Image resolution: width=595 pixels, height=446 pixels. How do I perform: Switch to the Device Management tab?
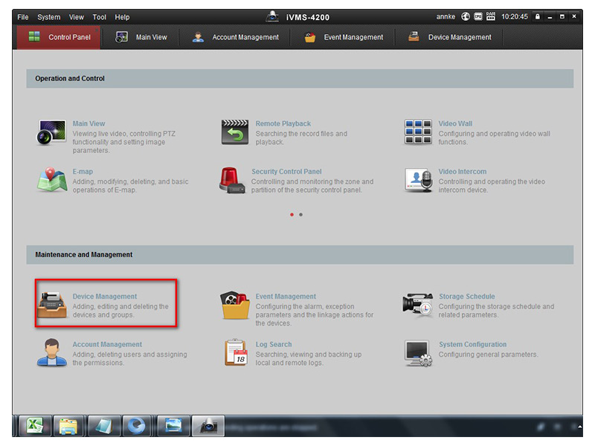[x=449, y=37]
